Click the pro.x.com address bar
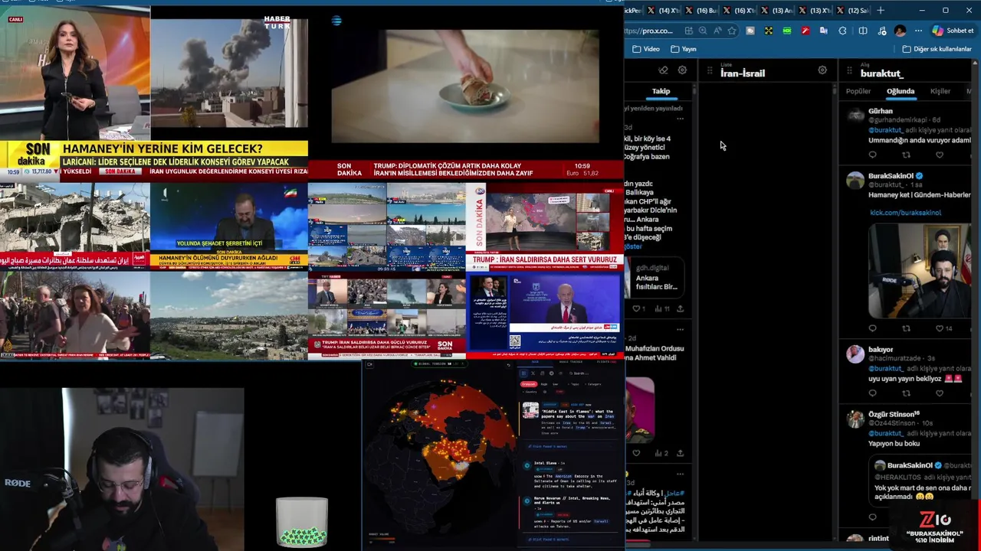Image resolution: width=981 pixels, height=551 pixels. (x=650, y=31)
